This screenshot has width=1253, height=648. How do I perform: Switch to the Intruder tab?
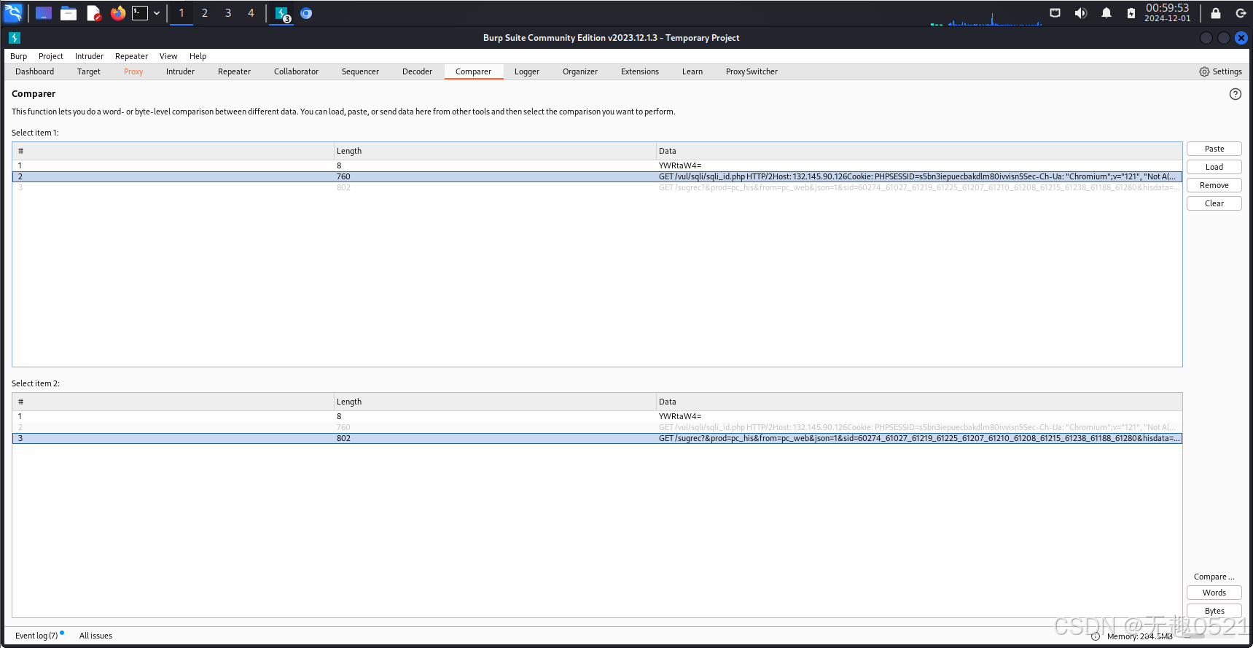pyautogui.click(x=180, y=71)
